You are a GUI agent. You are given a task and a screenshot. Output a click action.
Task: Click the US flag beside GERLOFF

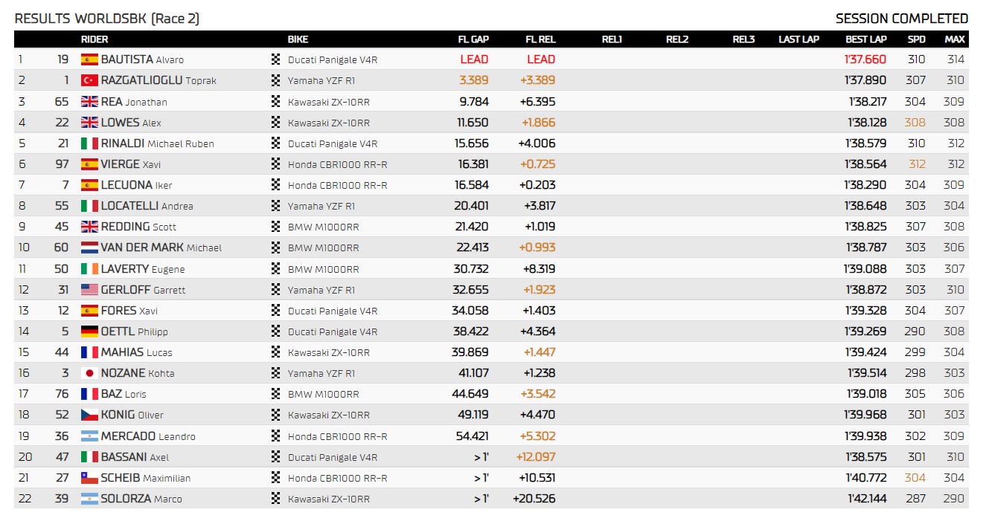tap(89, 290)
